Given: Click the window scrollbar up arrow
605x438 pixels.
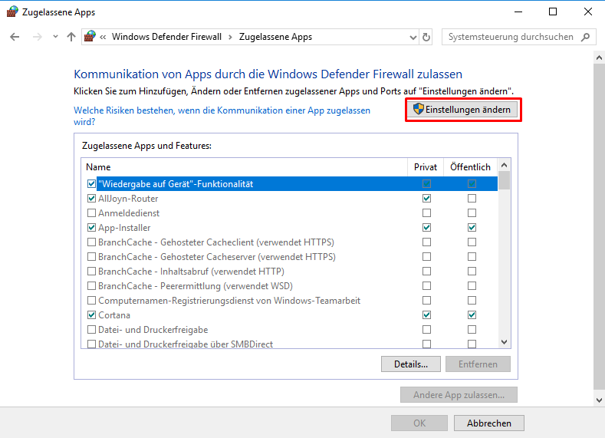Looking at the screenshot, I should (599, 58).
